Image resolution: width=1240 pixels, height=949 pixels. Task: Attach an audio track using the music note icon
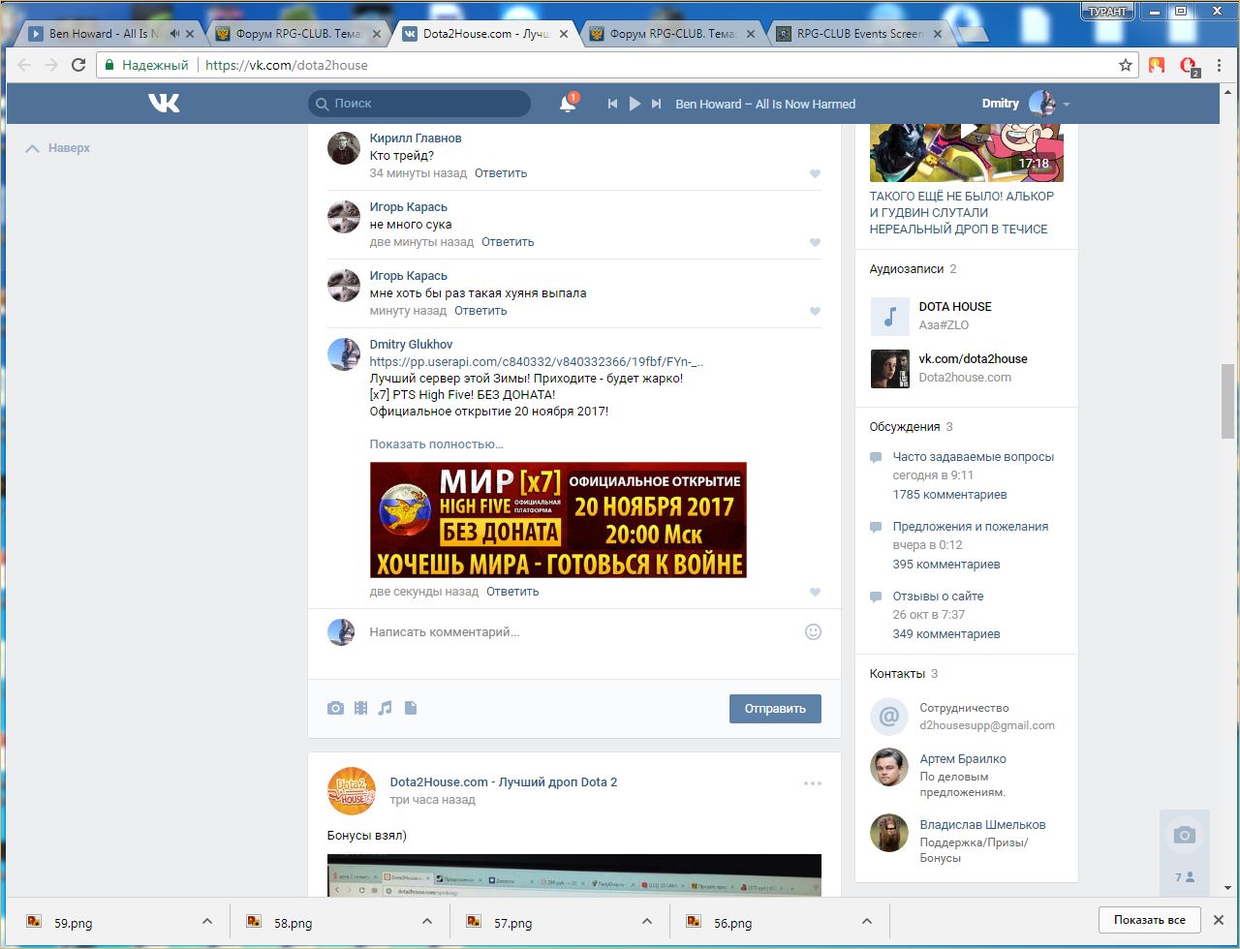385,708
